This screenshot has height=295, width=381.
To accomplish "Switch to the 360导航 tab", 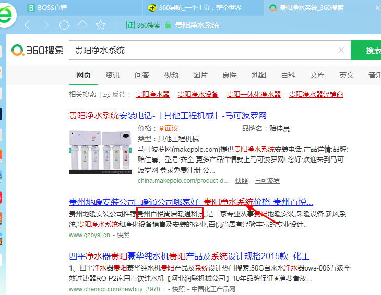I will 195,8.
